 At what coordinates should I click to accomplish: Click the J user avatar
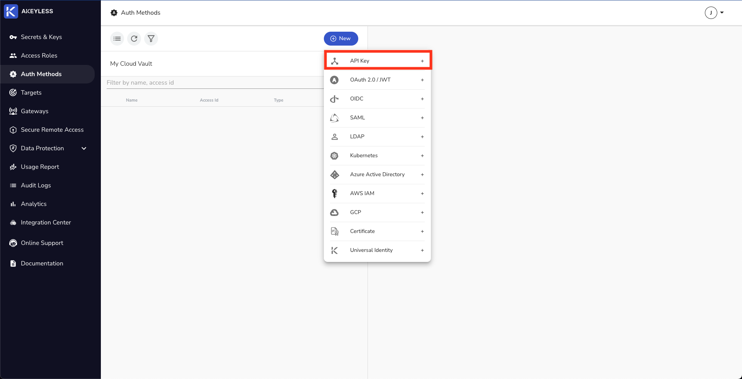tap(711, 13)
